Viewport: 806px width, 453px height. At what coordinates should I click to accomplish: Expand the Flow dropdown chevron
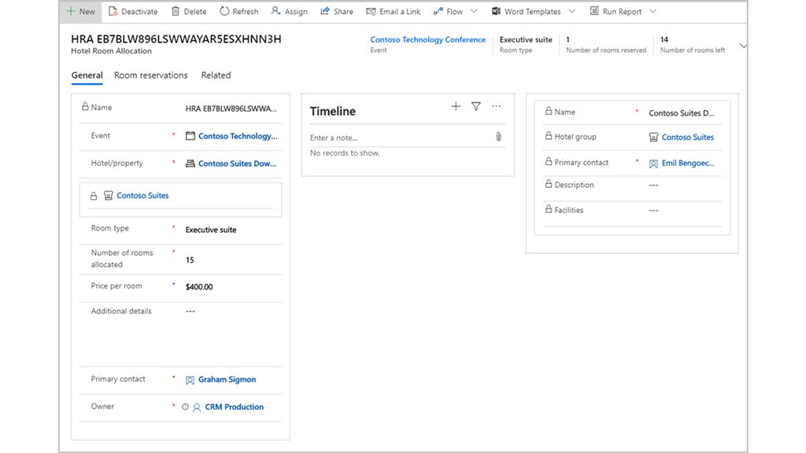[474, 11]
